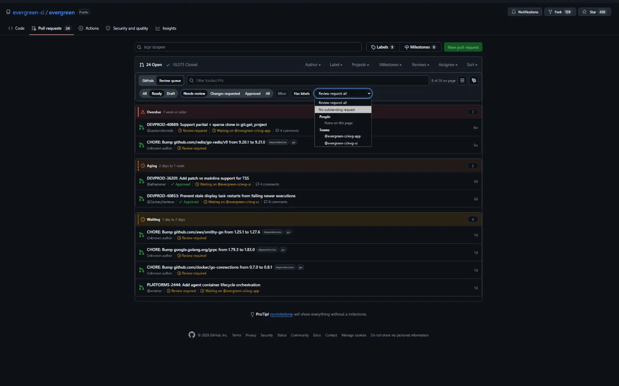This screenshot has height=386, width=619.
Task: Click the Star icon button
Action: coord(585,12)
